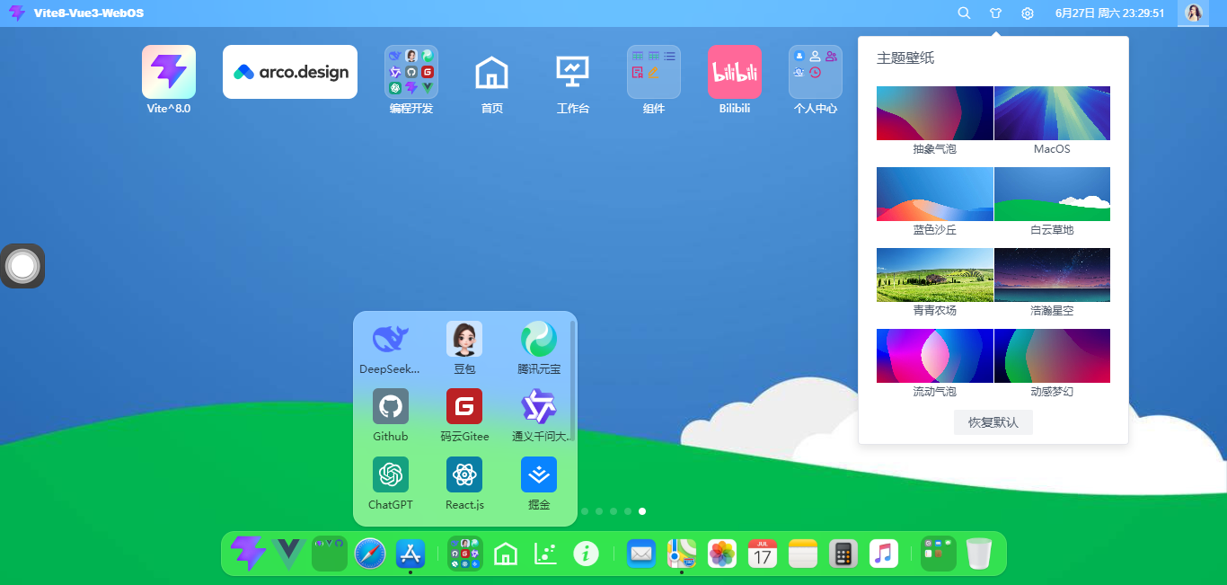The image size is (1227, 585).
Task: Open the 工作台 workbench desktop icon
Action: pyautogui.click(x=573, y=72)
